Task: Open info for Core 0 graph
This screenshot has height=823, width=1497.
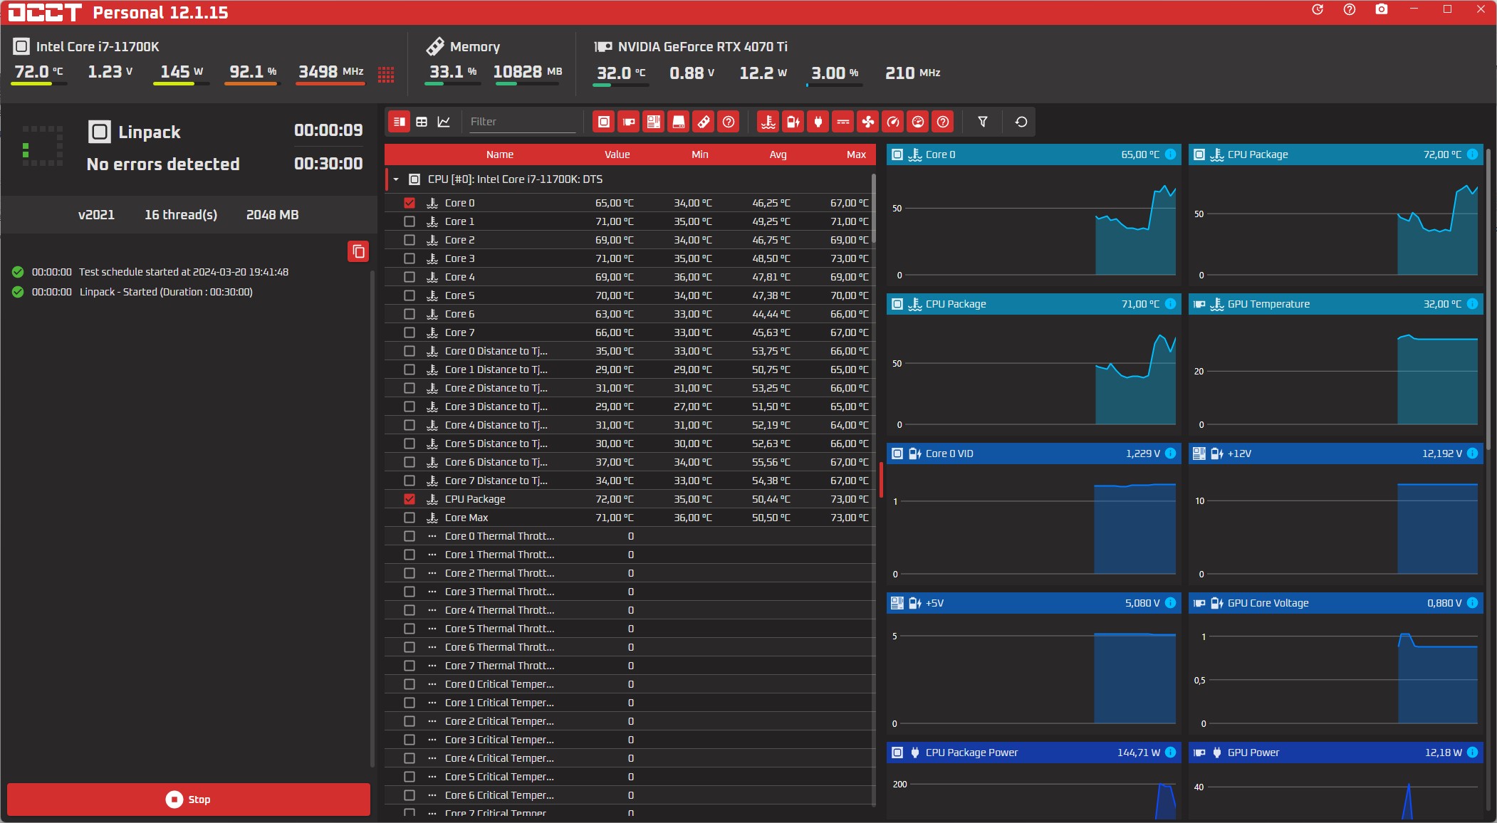Action: pyautogui.click(x=1170, y=154)
